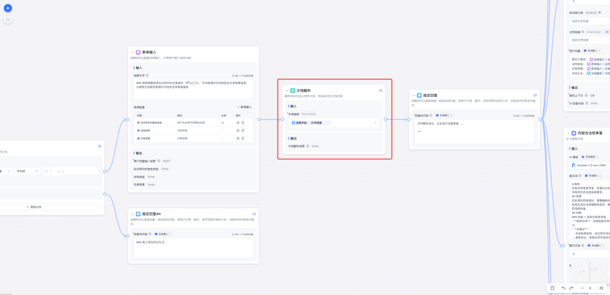Click the 指定回复#4 node blue icon
Screen dimensions: 610x295
(138, 213)
